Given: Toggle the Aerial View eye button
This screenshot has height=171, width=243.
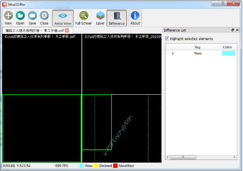Looking at the screenshot, I should pyautogui.click(x=63, y=18).
